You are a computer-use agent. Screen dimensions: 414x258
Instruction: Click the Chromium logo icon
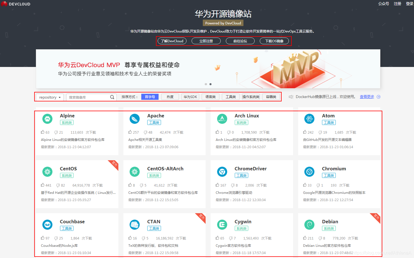[309, 172]
